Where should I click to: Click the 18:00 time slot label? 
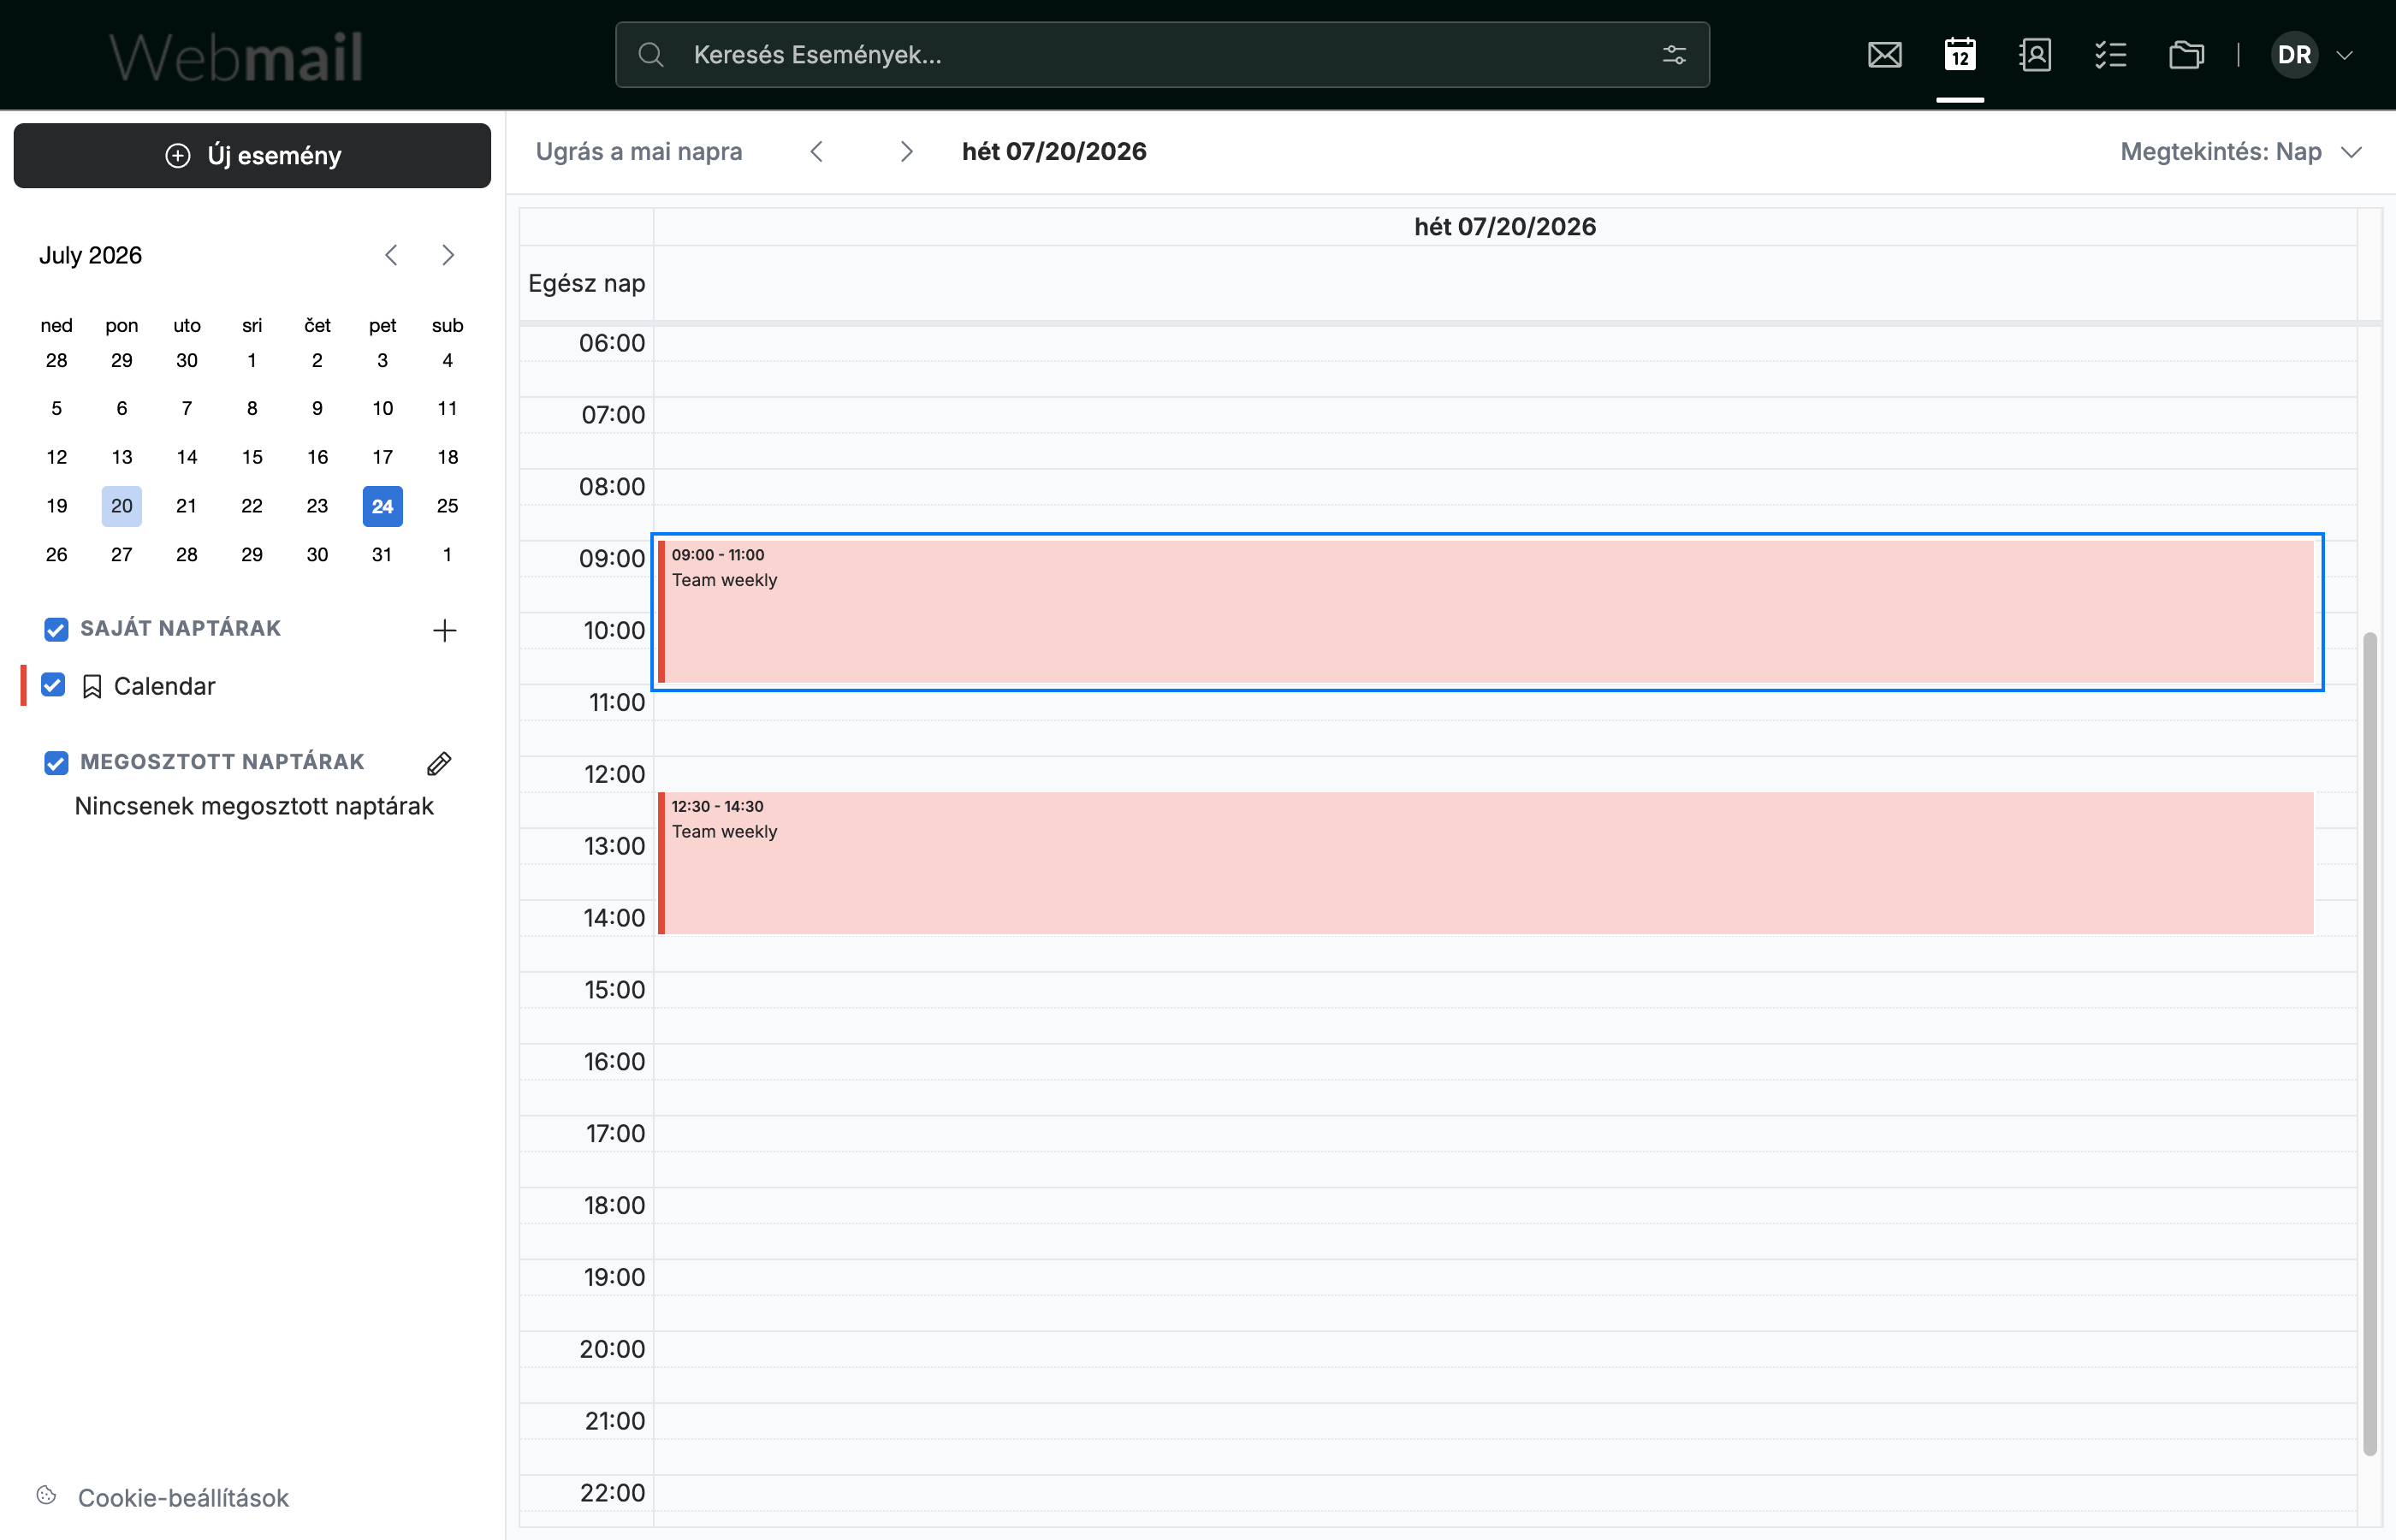[x=614, y=1205]
